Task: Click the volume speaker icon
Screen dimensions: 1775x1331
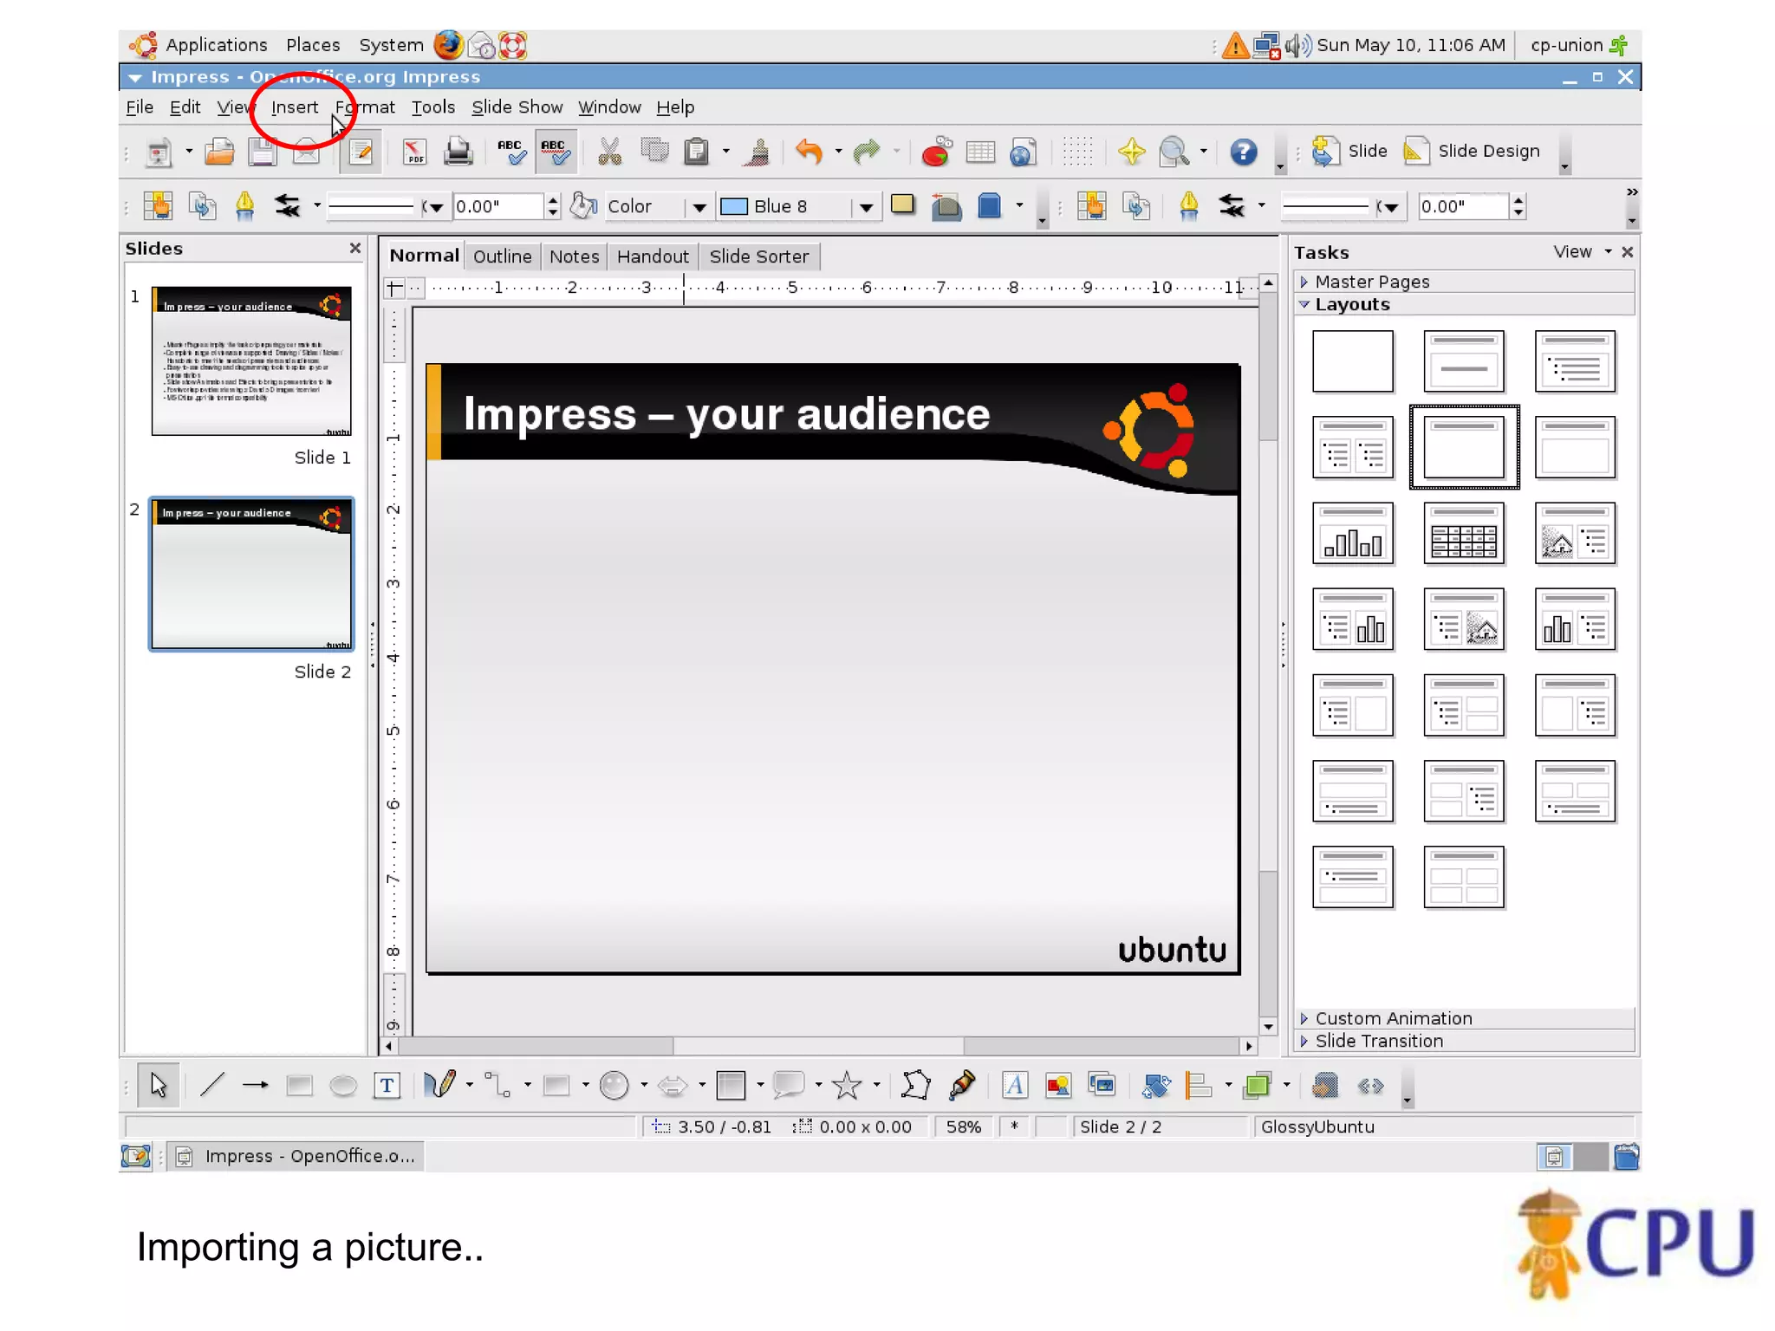Action: pos(1297,45)
